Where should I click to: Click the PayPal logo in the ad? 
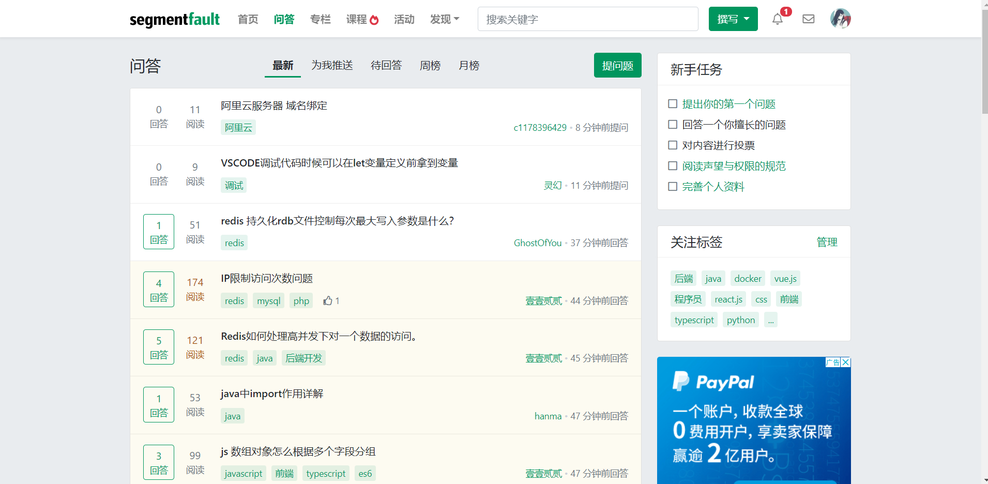click(x=713, y=382)
